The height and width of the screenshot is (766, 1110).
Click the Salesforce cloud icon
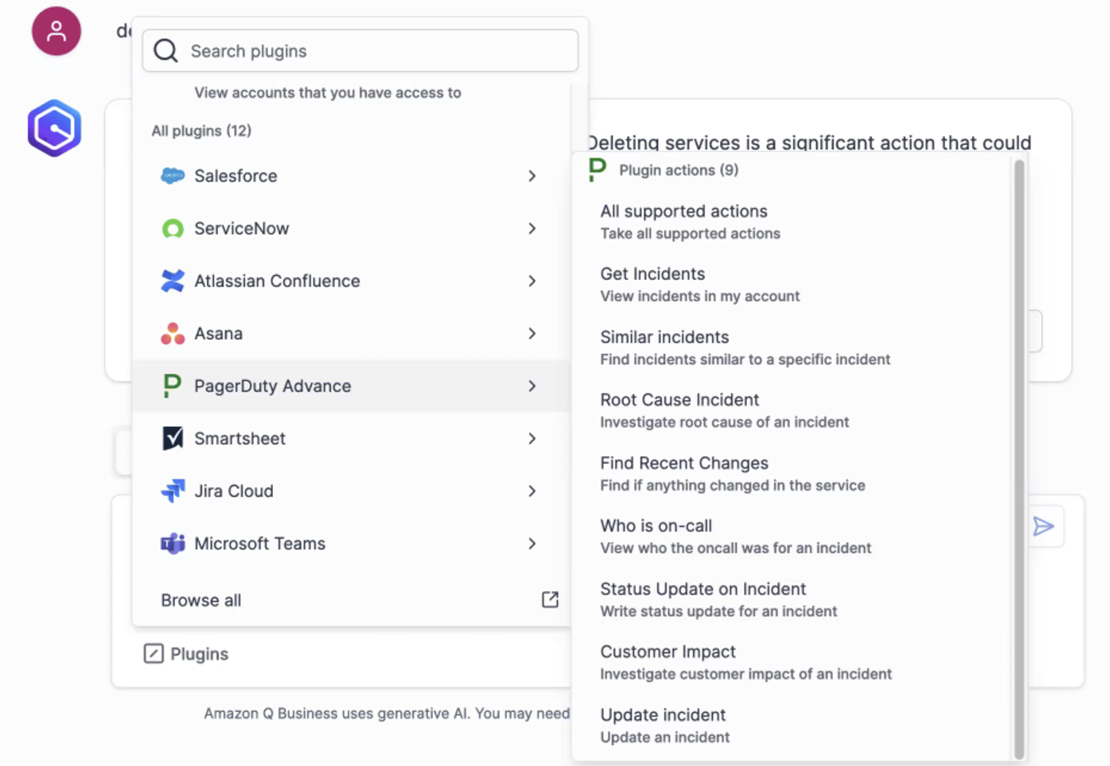click(173, 176)
